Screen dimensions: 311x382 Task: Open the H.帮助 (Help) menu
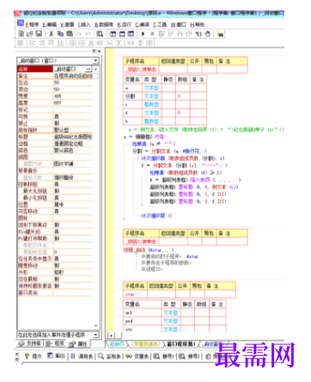coord(197,25)
